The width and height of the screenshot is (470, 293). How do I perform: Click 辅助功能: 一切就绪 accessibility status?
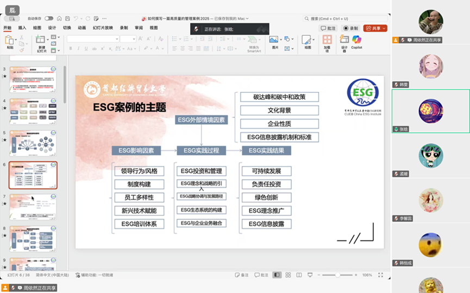point(94,275)
